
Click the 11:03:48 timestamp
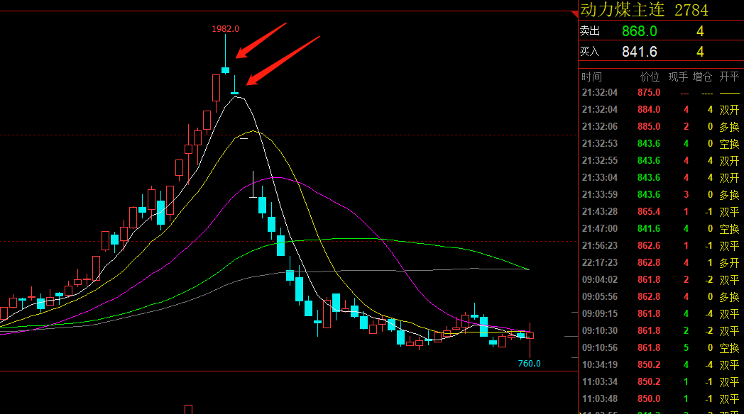click(x=600, y=399)
